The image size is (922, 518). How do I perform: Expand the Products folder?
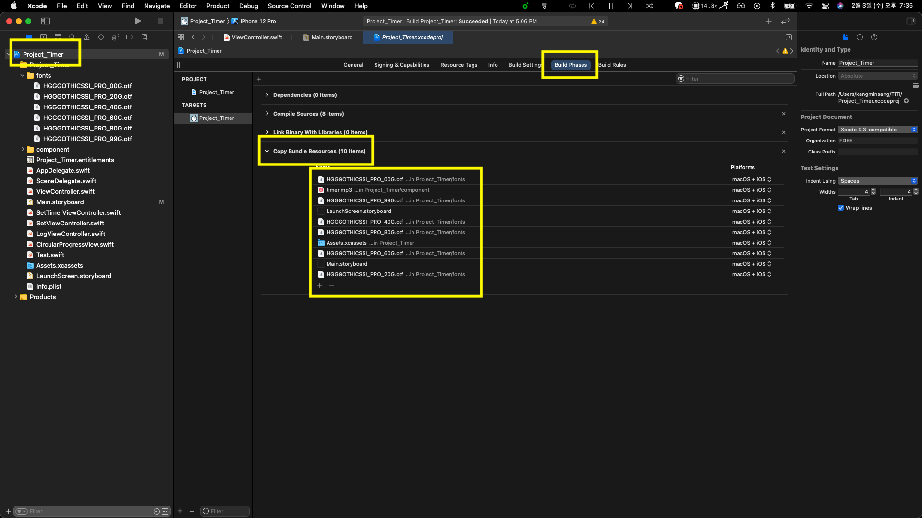[16, 297]
